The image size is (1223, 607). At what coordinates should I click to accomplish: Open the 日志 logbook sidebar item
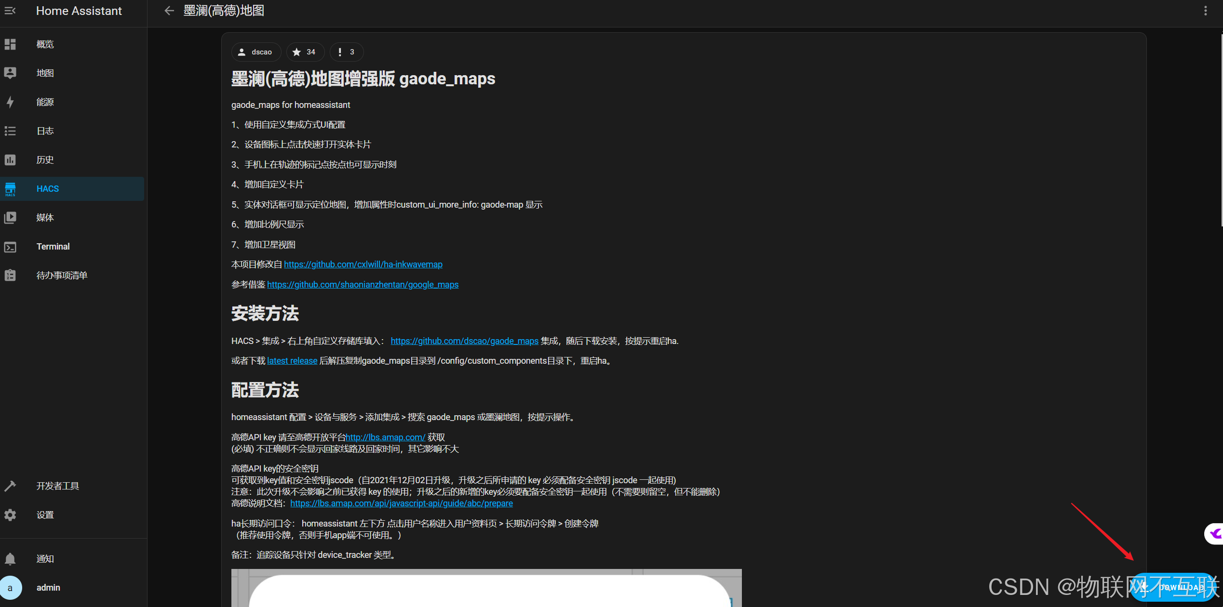[x=45, y=131]
